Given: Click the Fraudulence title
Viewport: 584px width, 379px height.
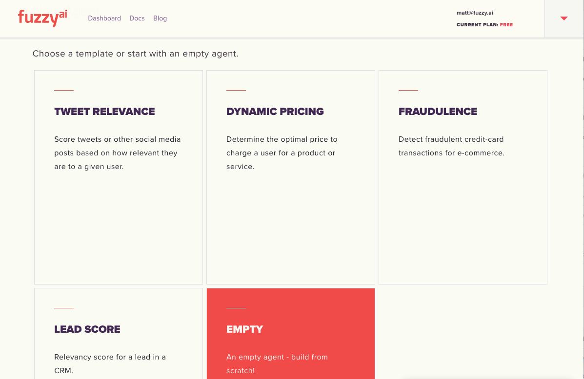Looking at the screenshot, I should point(438,112).
